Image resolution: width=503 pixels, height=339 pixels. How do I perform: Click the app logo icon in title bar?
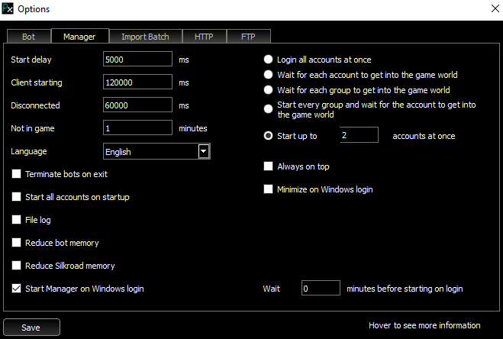[x=8, y=9]
